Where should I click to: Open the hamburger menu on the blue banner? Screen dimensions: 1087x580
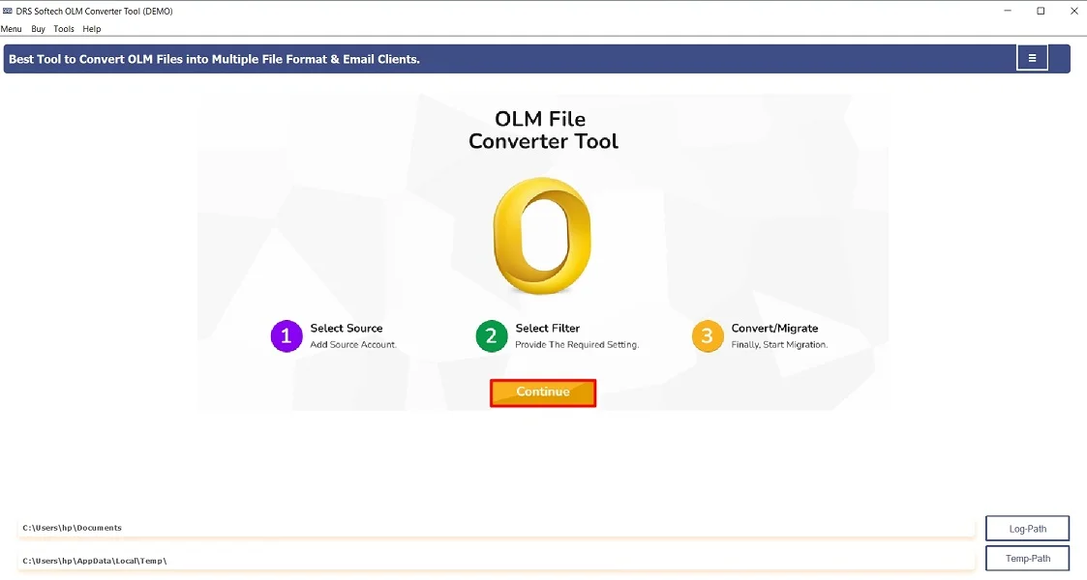coord(1032,57)
